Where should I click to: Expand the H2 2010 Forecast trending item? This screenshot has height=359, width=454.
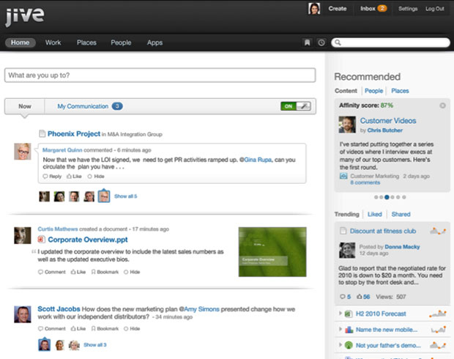(x=340, y=314)
